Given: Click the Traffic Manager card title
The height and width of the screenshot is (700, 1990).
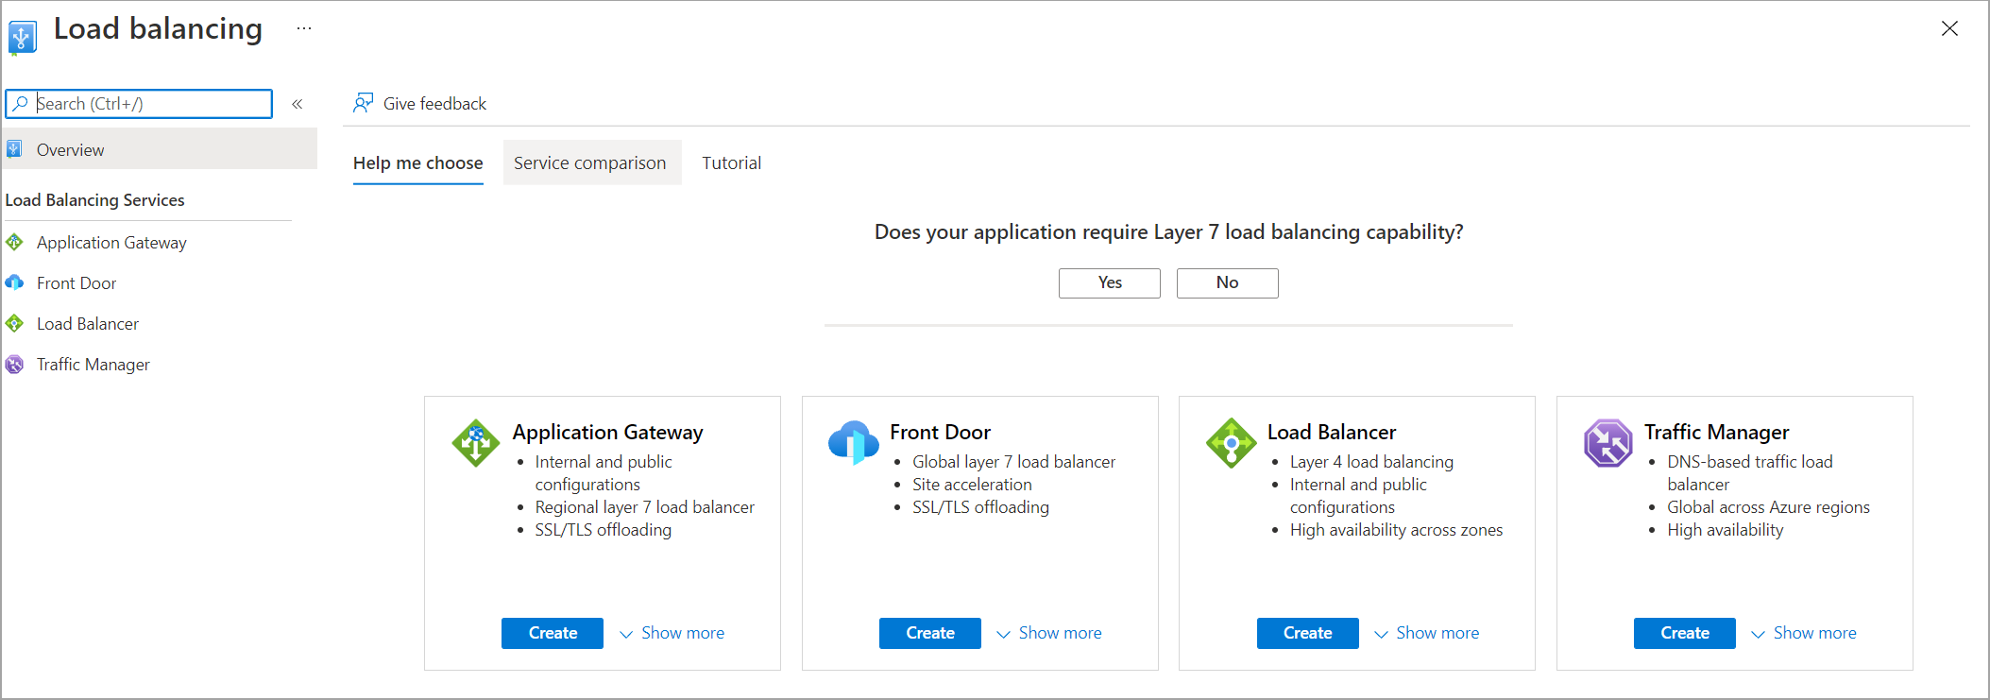Looking at the screenshot, I should (1717, 432).
